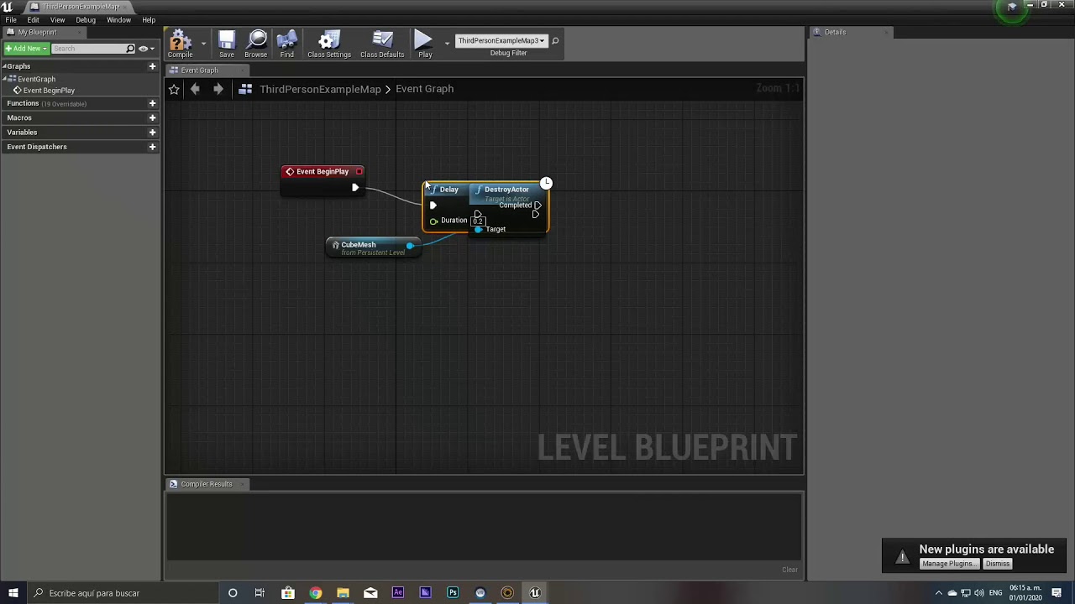Open Class Defaults
1075x604 pixels.
tap(382, 44)
